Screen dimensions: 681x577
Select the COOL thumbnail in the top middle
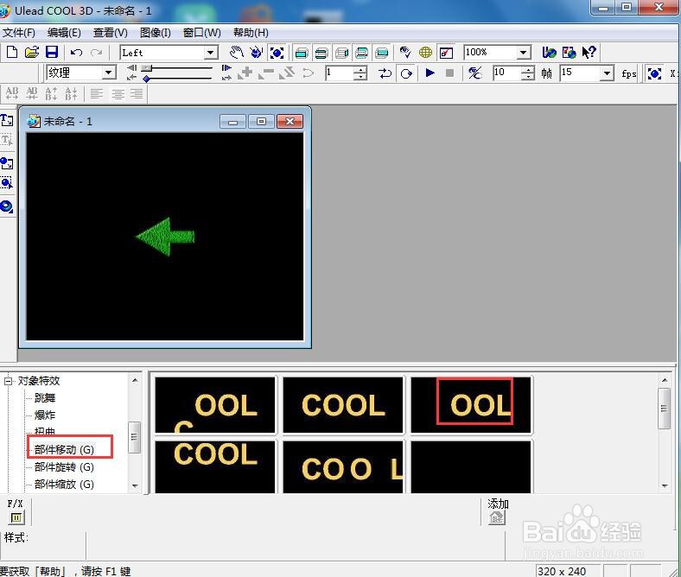[x=343, y=405]
